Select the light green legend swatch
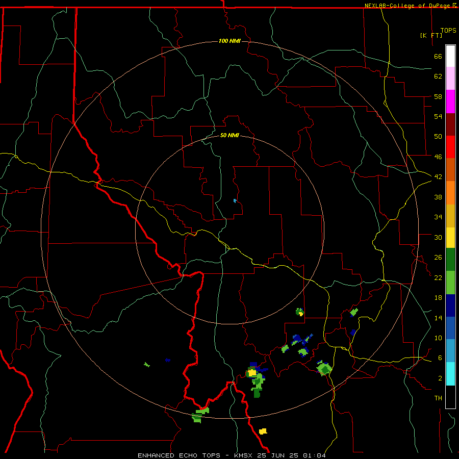Image resolution: width=459 pixels, height=459 pixels. (x=450, y=283)
